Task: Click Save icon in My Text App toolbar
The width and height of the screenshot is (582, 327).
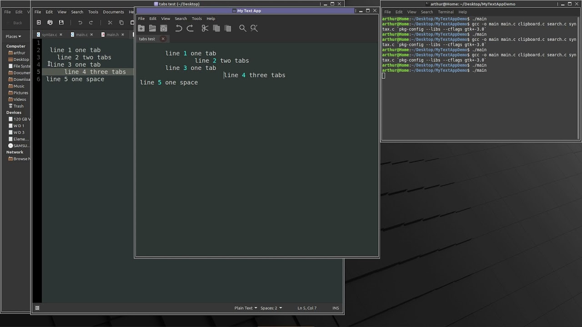Action: coord(164,28)
